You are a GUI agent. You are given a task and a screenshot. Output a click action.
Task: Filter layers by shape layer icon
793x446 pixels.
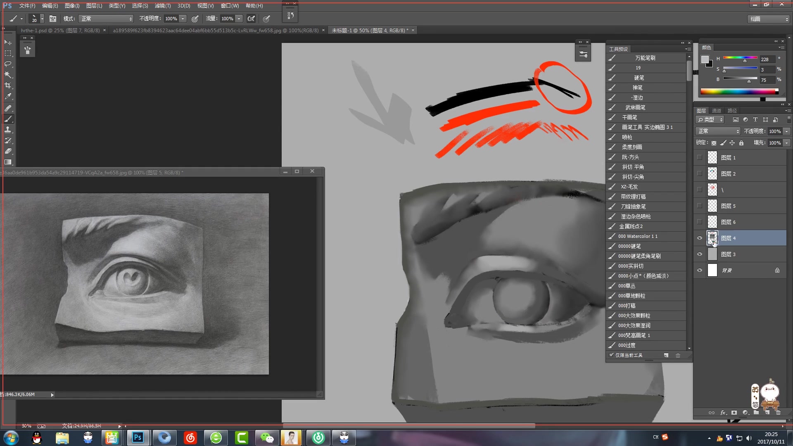coord(765,120)
